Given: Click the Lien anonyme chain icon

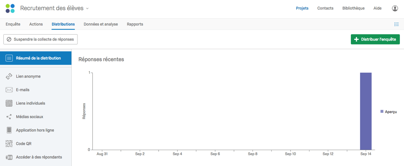Looking at the screenshot, I should point(9,77).
